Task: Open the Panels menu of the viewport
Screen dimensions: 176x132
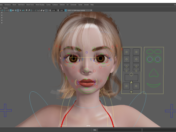Action: click(5, 8)
